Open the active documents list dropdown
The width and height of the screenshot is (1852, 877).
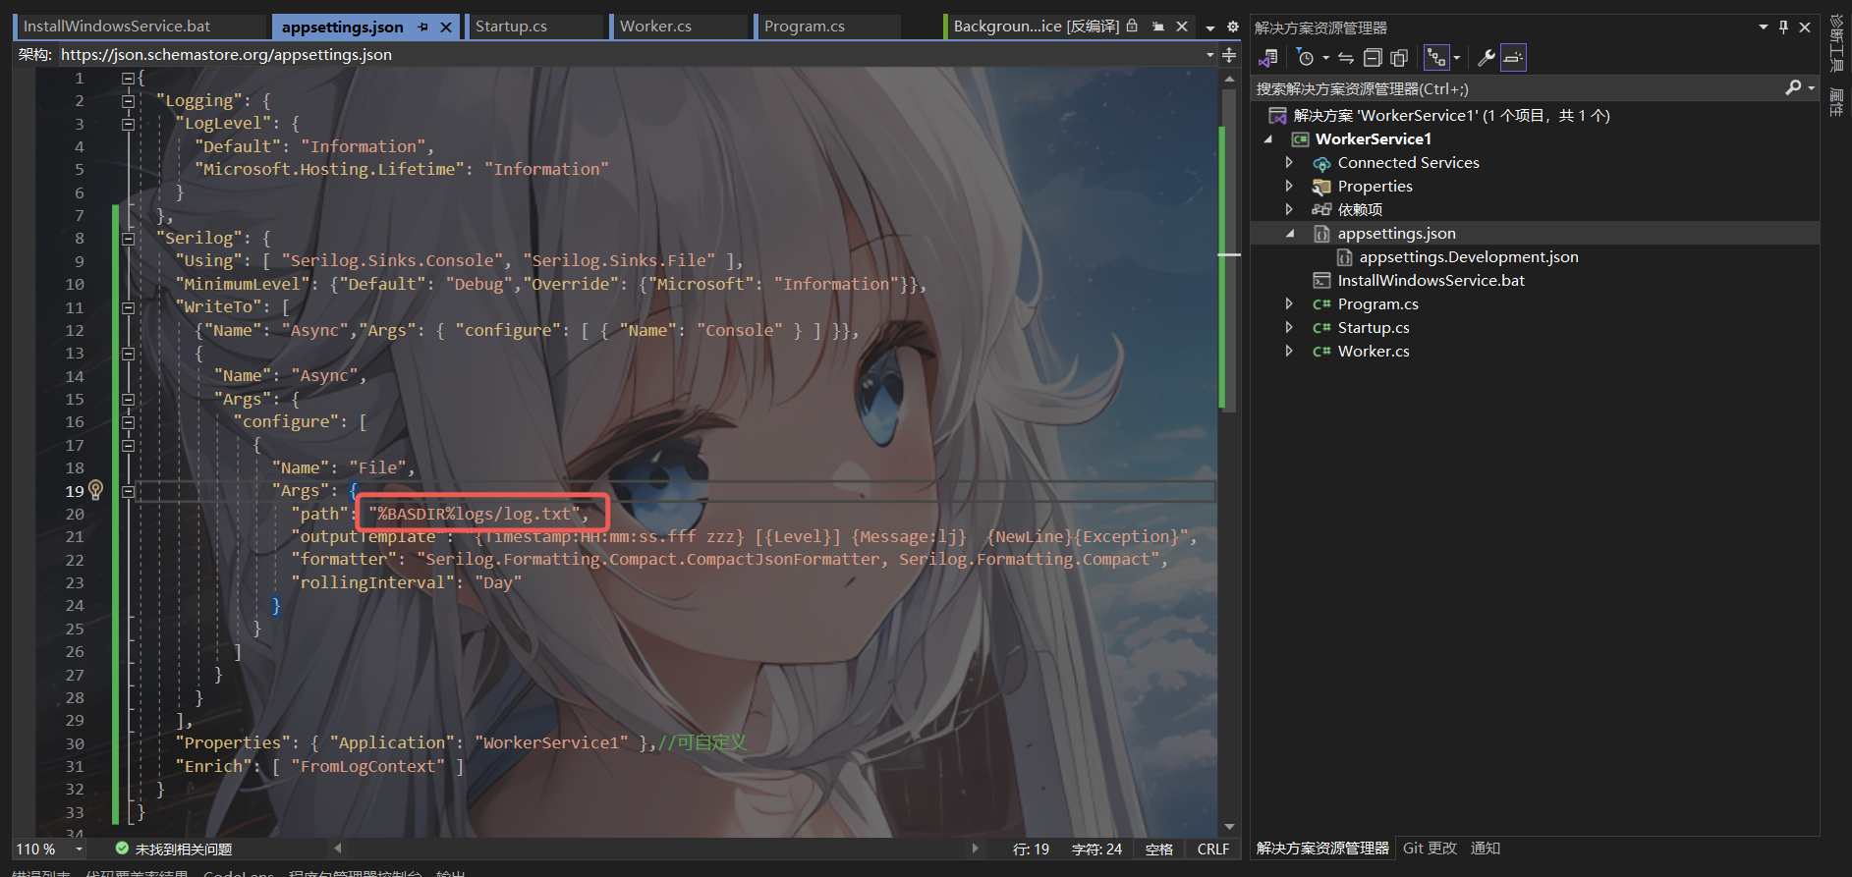click(x=1210, y=27)
